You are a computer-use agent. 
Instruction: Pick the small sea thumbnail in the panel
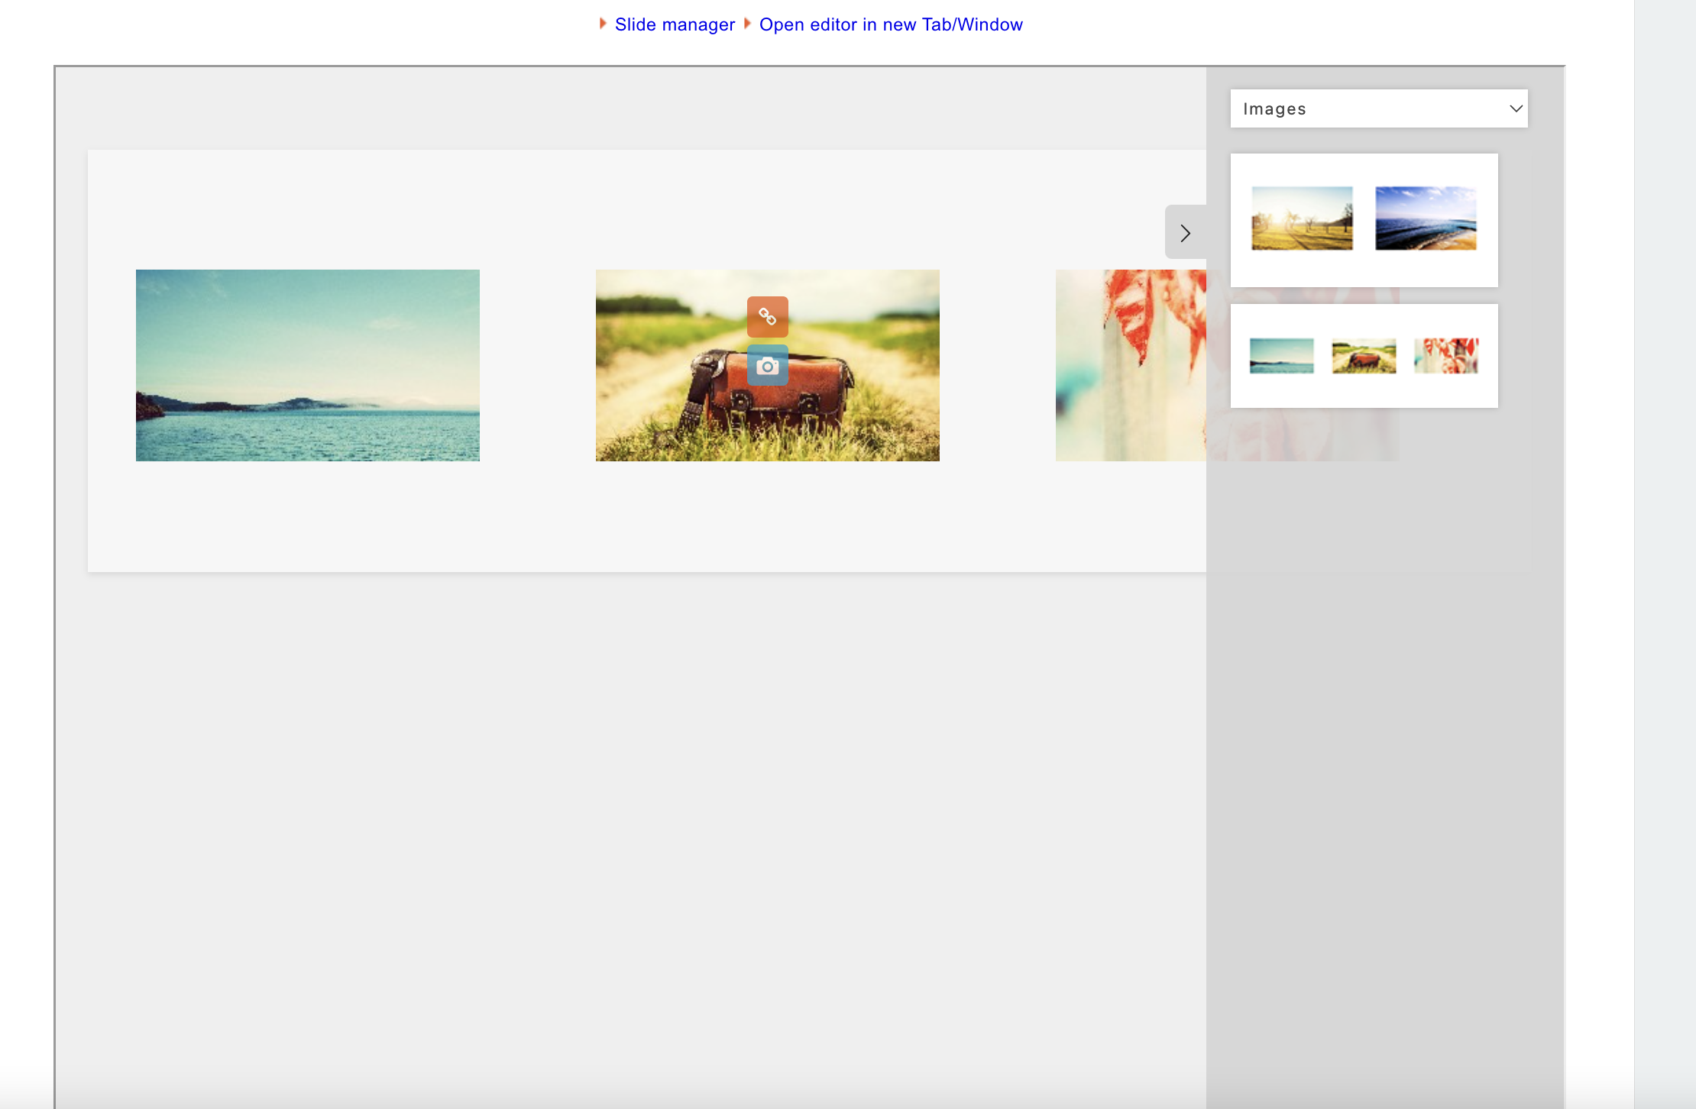pos(1281,356)
